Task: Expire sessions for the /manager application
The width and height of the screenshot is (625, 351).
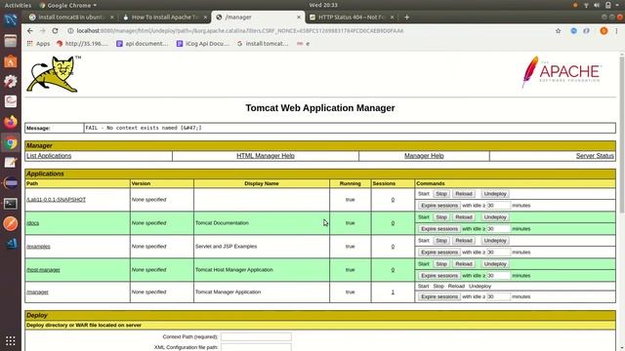Action: click(x=439, y=296)
